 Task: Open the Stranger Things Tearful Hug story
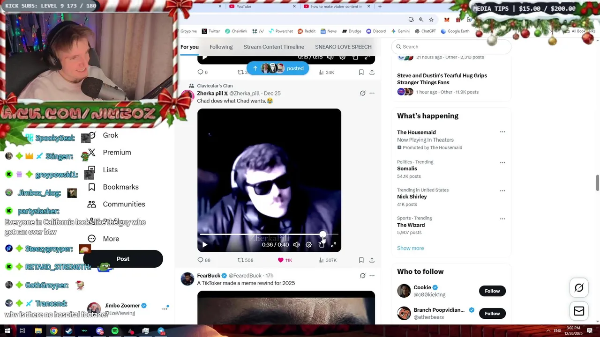pos(442,79)
